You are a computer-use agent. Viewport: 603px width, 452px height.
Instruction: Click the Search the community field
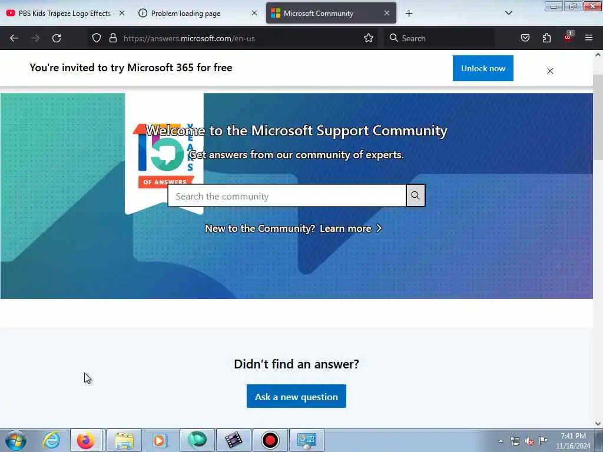287,195
